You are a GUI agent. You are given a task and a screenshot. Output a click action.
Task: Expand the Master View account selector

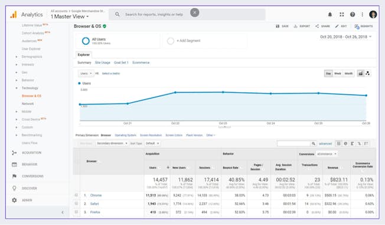point(70,17)
